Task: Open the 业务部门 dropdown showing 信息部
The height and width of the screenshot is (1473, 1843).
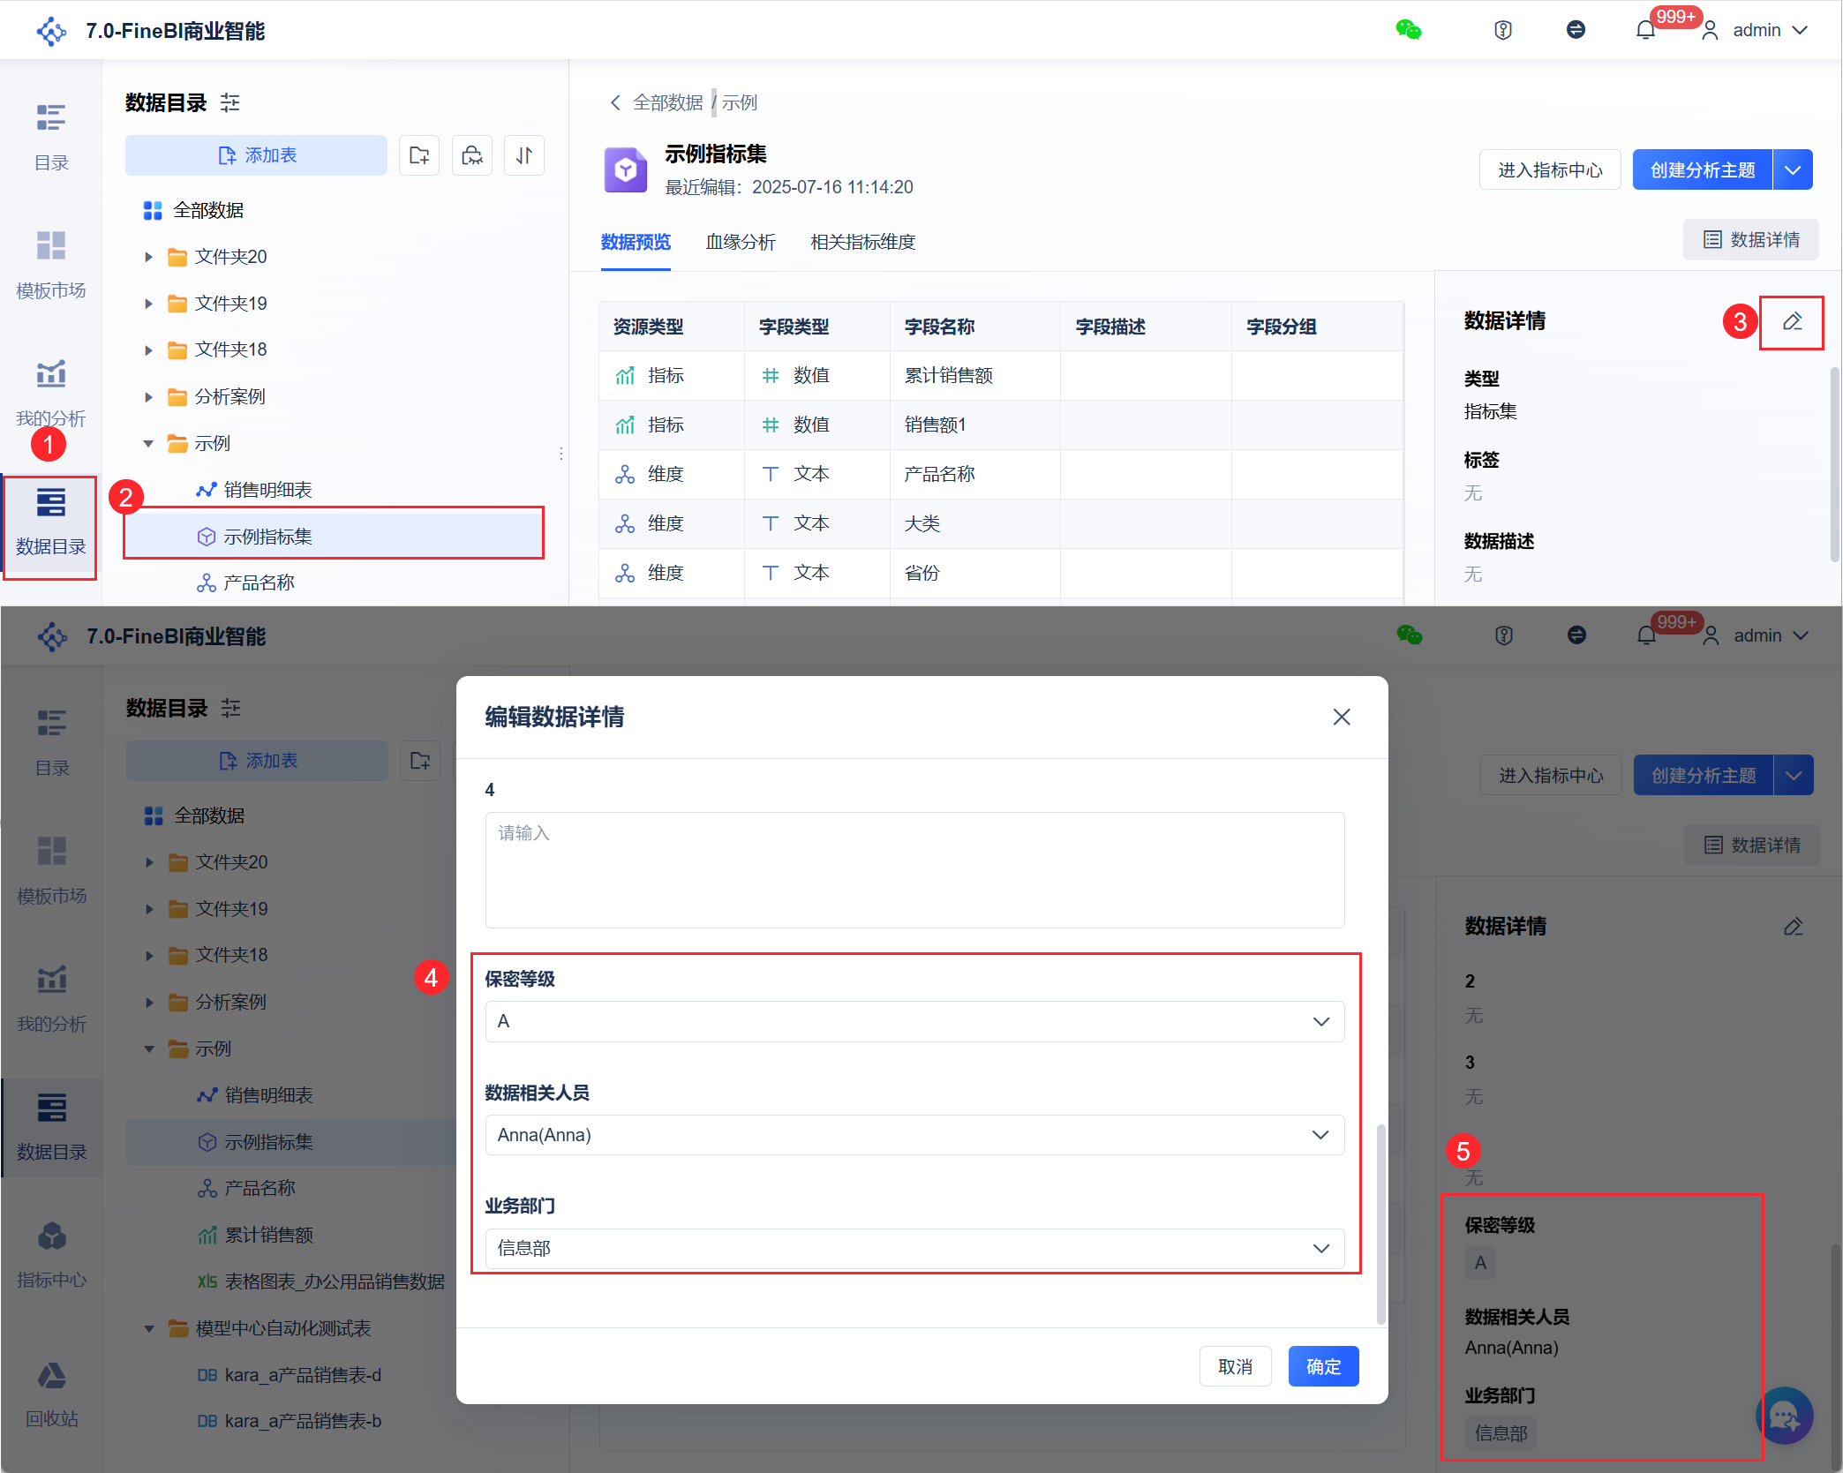Action: click(914, 1248)
